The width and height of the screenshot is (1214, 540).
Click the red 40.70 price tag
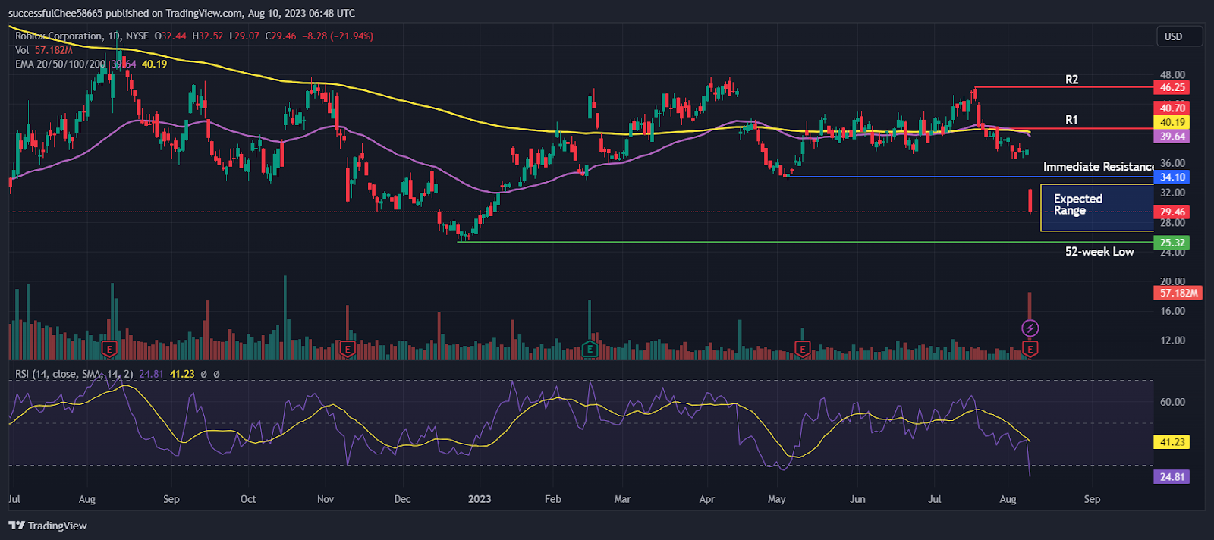point(1172,108)
